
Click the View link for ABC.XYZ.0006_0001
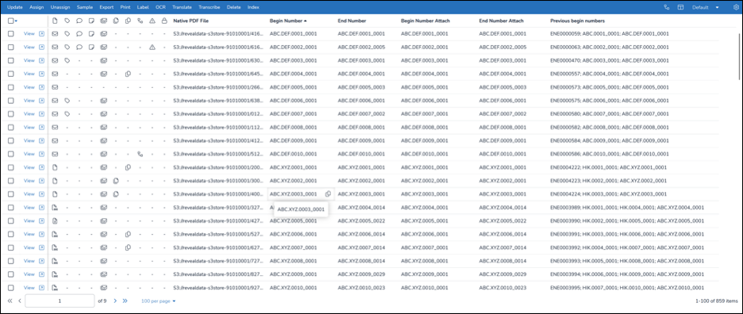click(x=29, y=234)
